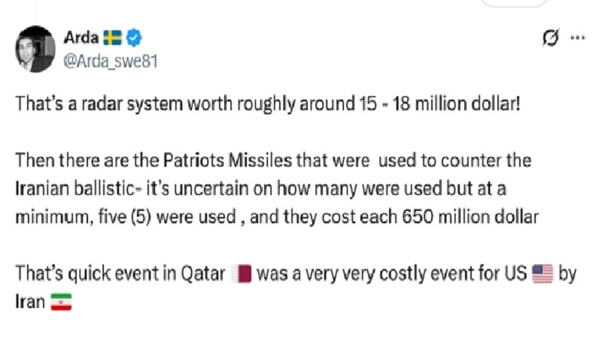This screenshot has height=338, width=602.
Task: Click the words 'Patriots Missiles'
Action: tap(228, 161)
